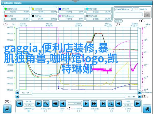154x114 pixels.
Task: Click the floppy disk save button
Action: (x=147, y=14)
